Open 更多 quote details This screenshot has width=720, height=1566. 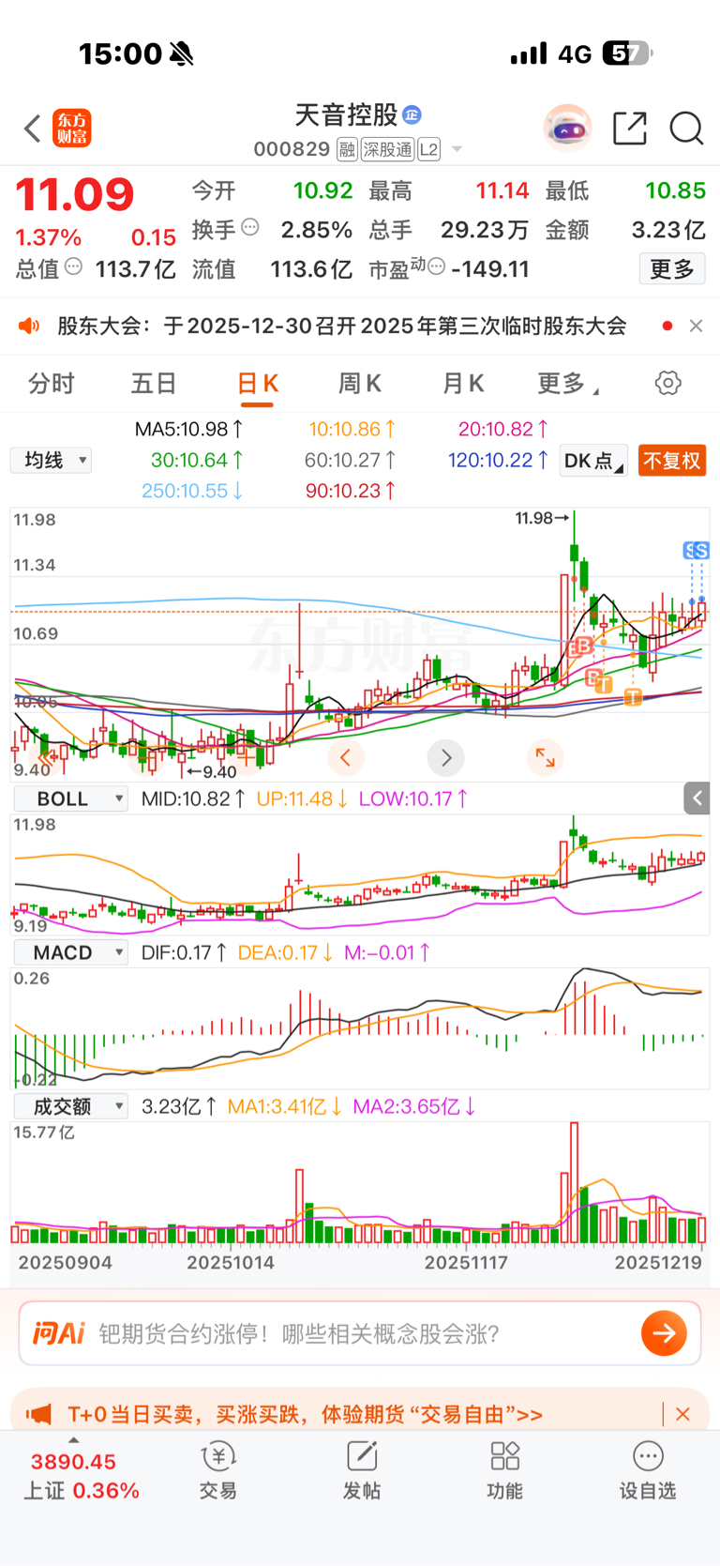(x=672, y=269)
